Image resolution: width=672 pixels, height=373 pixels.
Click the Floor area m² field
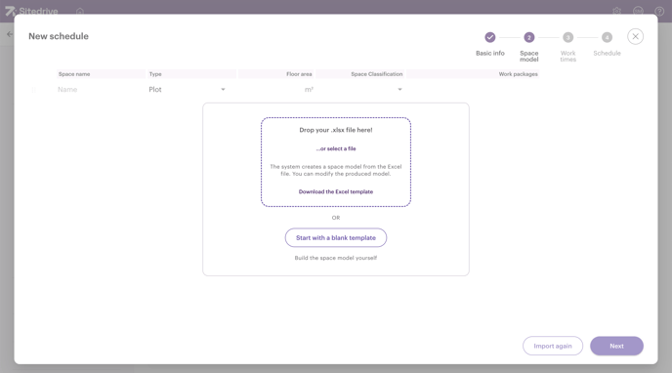276,90
